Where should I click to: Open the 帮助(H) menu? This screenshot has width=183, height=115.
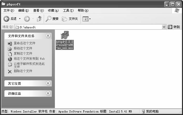coord(83,11)
